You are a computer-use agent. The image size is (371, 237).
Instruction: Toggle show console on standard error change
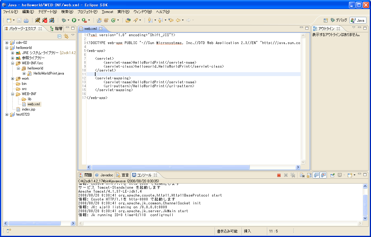(x=324, y=175)
